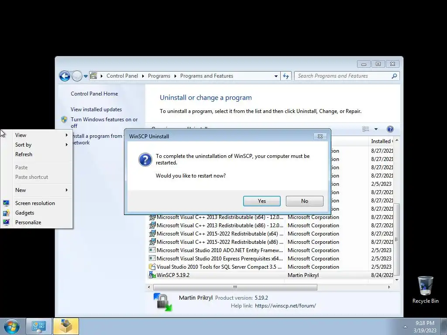The image size is (447, 335).
Task: Open the address bar history dropdown
Action: coord(276,76)
